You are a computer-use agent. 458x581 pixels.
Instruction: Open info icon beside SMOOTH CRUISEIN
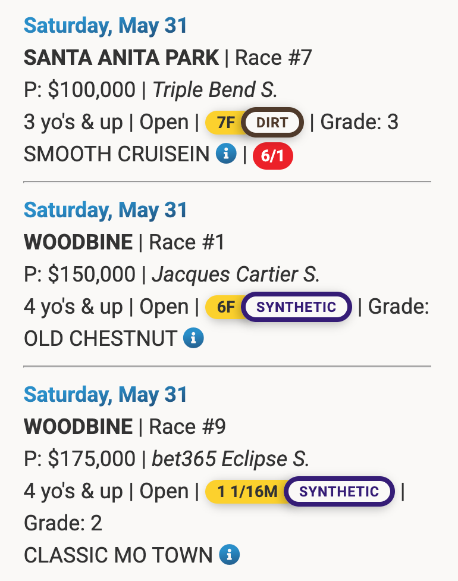click(226, 154)
